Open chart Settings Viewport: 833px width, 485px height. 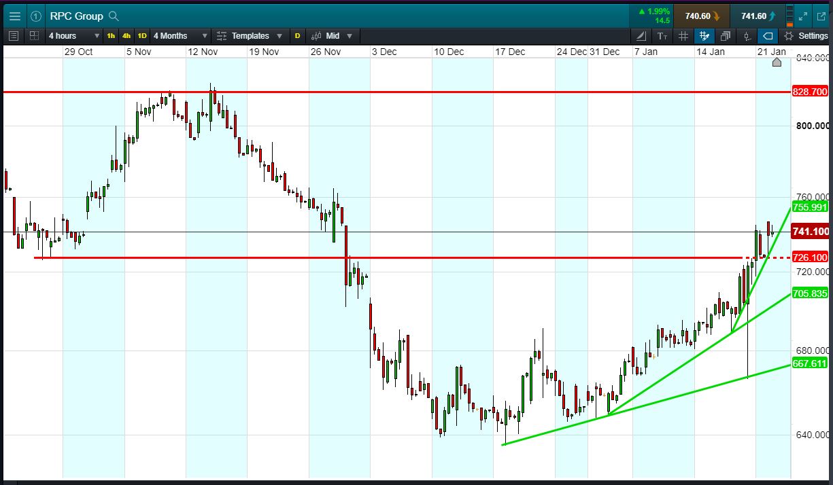tap(806, 36)
